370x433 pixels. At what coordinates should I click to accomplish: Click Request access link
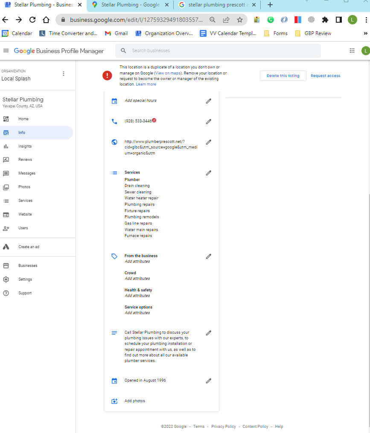[325, 76]
